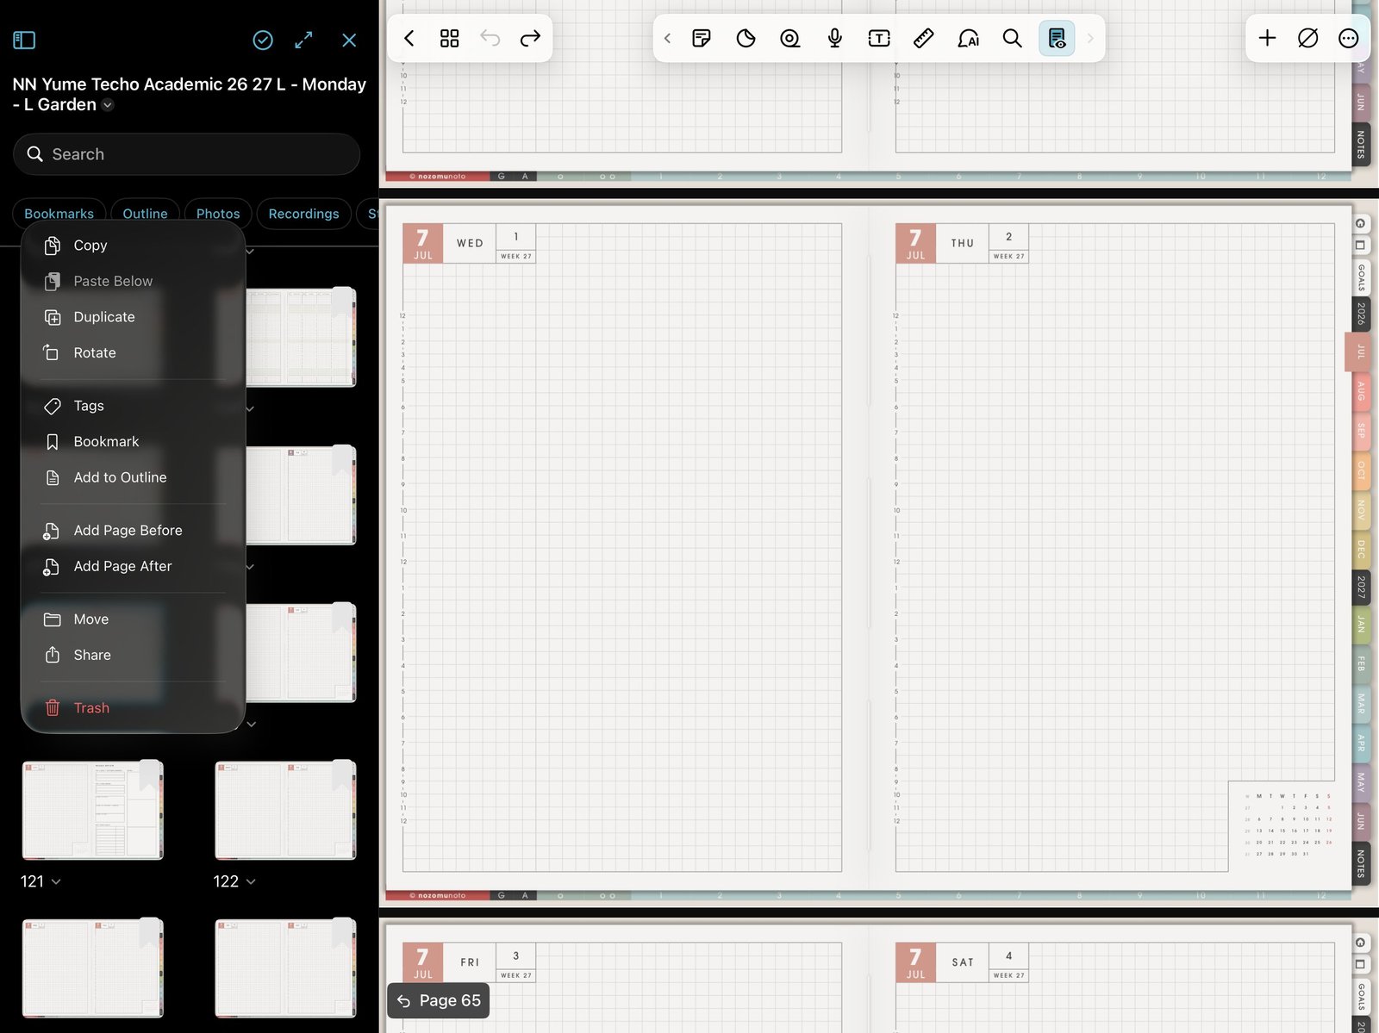Click in the Search field
This screenshot has width=1379, height=1033.
[186, 154]
